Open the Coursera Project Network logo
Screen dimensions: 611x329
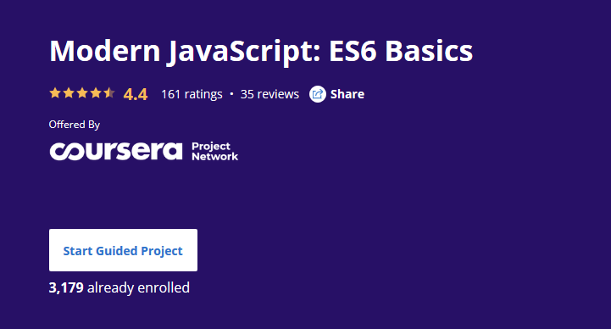click(144, 151)
